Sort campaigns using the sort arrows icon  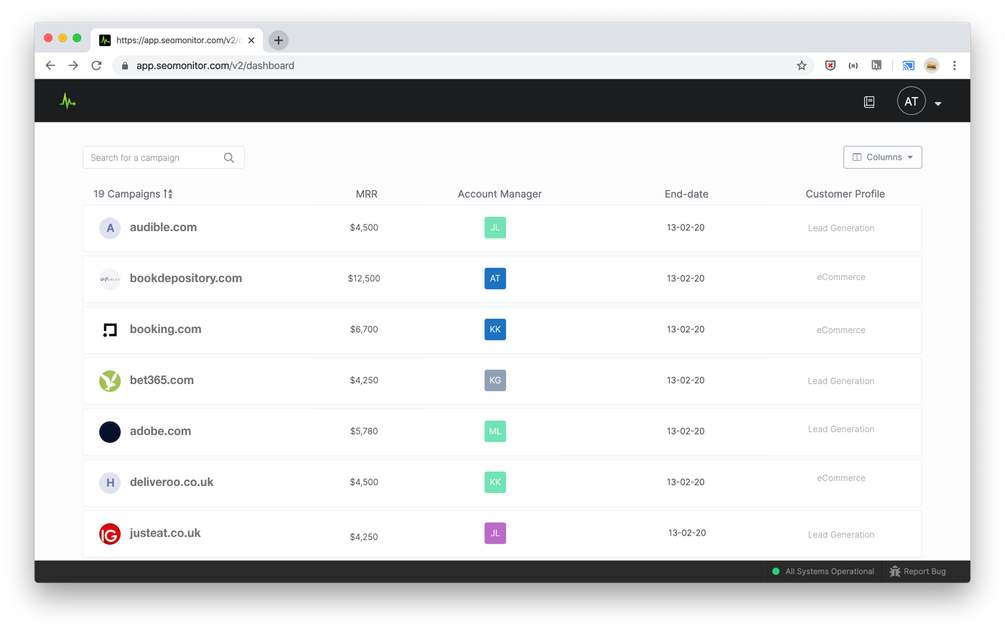coord(168,194)
